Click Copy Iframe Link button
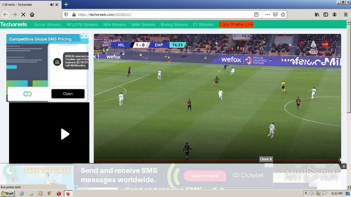Image resolution: width=351 pixels, height=197 pixels. click(236, 24)
